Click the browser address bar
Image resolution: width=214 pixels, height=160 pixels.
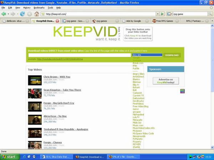(x=98, y=14)
